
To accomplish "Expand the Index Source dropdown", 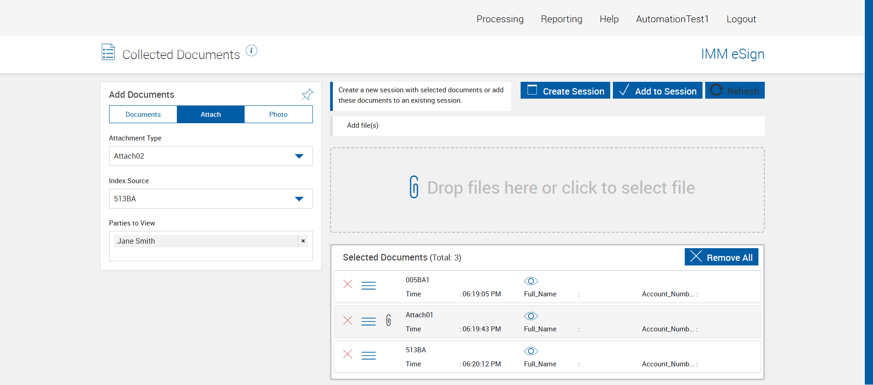I will [x=211, y=199].
